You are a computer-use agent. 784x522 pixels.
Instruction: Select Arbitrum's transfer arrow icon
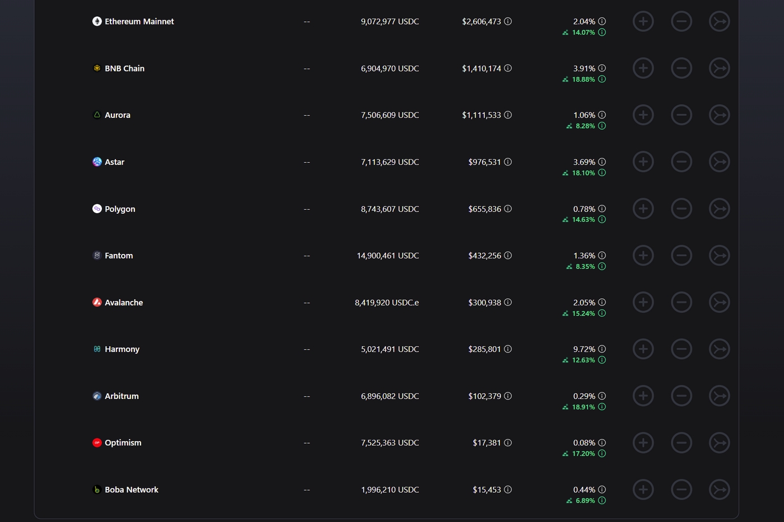pos(719,396)
